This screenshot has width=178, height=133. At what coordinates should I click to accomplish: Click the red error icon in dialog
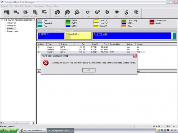[x=46, y=63]
